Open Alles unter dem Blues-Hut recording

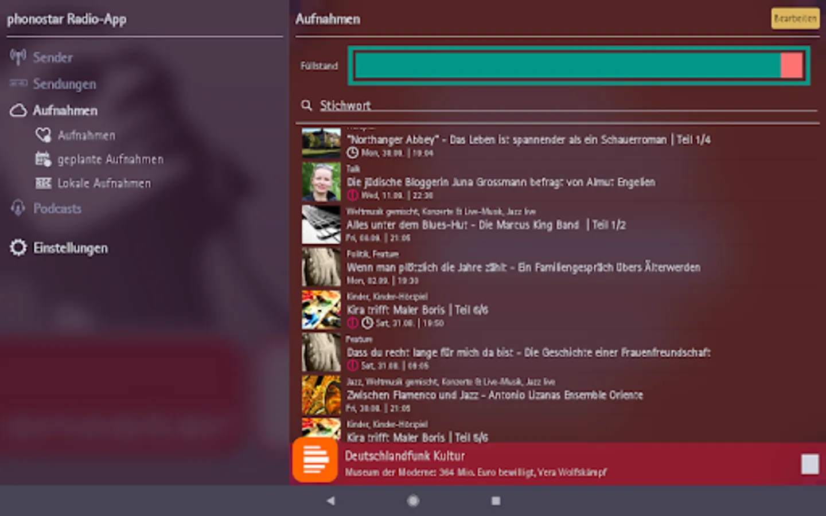point(486,225)
